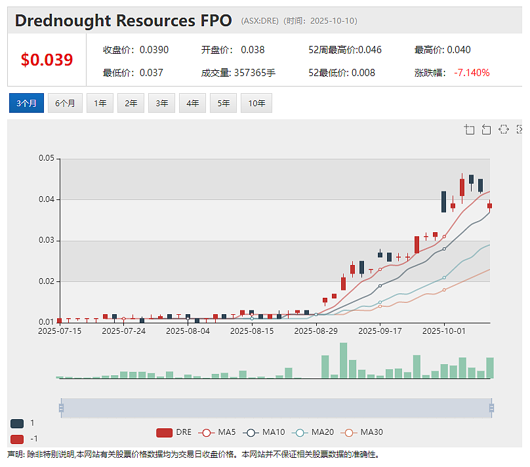The image size is (530, 467).
Task: Switch to the 6个月 time range
Action: point(65,103)
